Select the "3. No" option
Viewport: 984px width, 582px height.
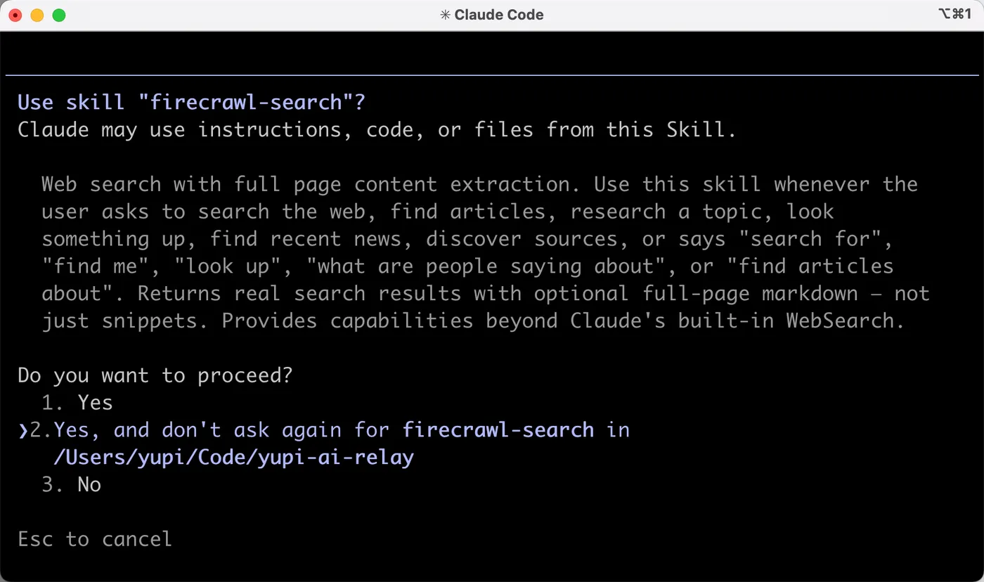click(x=71, y=484)
